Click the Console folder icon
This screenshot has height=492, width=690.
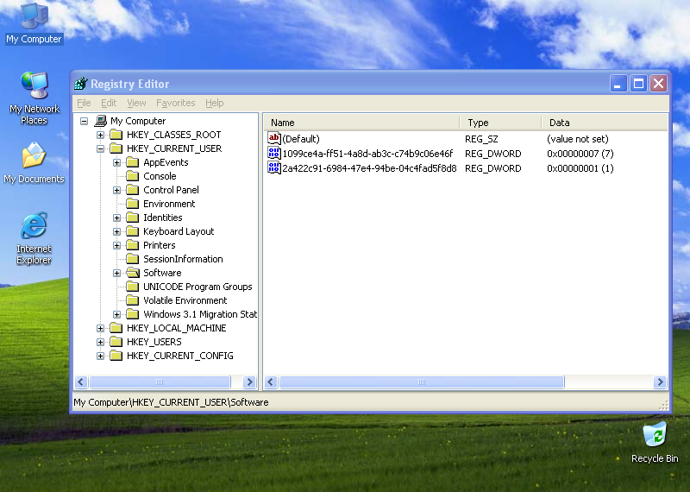(x=133, y=176)
